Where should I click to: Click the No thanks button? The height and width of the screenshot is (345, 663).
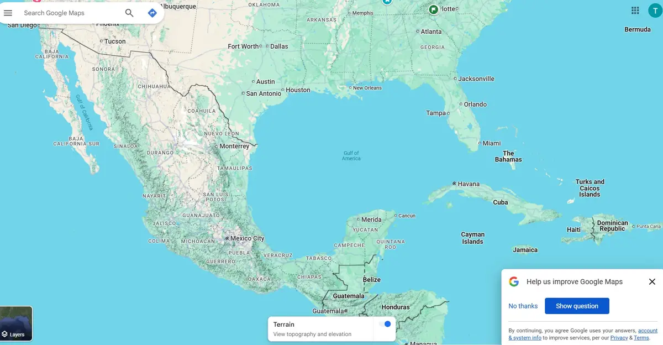tap(523, 306)
